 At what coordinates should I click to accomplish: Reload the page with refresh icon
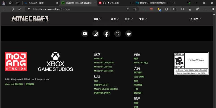click(x=12, y=9)
